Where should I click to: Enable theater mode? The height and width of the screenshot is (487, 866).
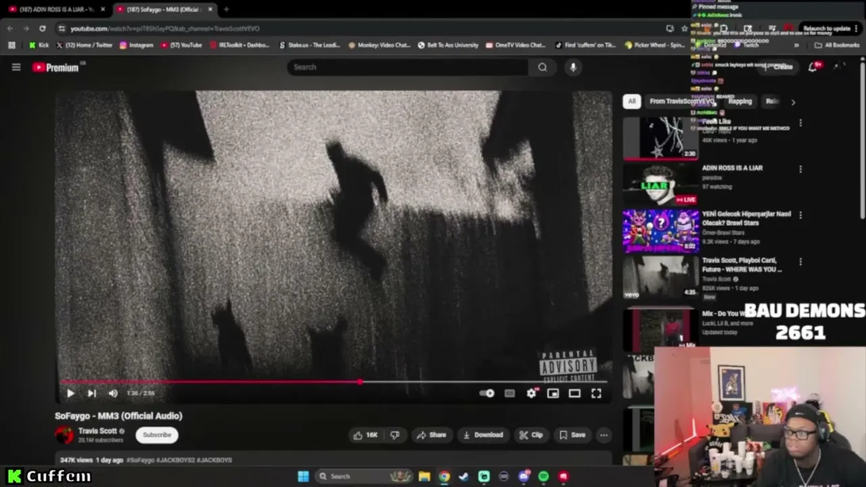pos(574,393)
